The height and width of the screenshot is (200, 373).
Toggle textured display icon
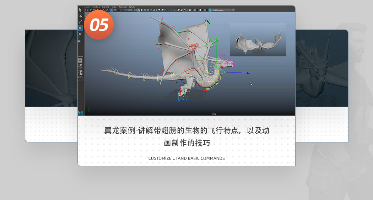tap(148, 10)
